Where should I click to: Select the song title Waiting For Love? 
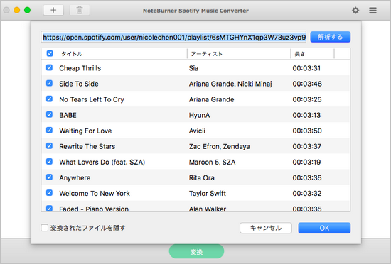tap(85, 131)
